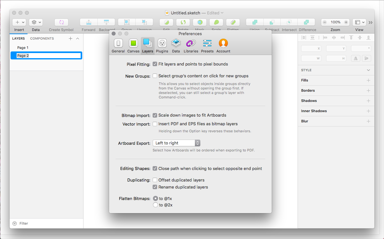Click the layer filter icon
The image size is (384, 239).
tap(14, 223)
